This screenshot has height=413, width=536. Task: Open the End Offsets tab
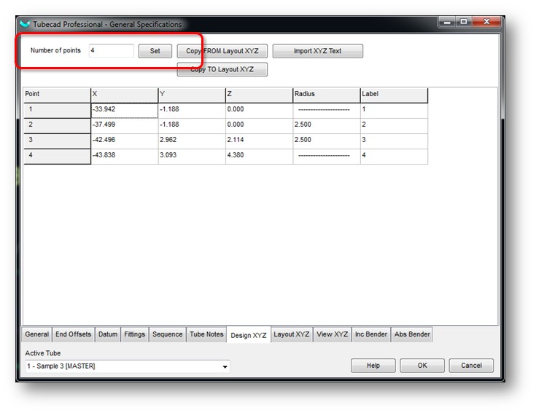74,334
